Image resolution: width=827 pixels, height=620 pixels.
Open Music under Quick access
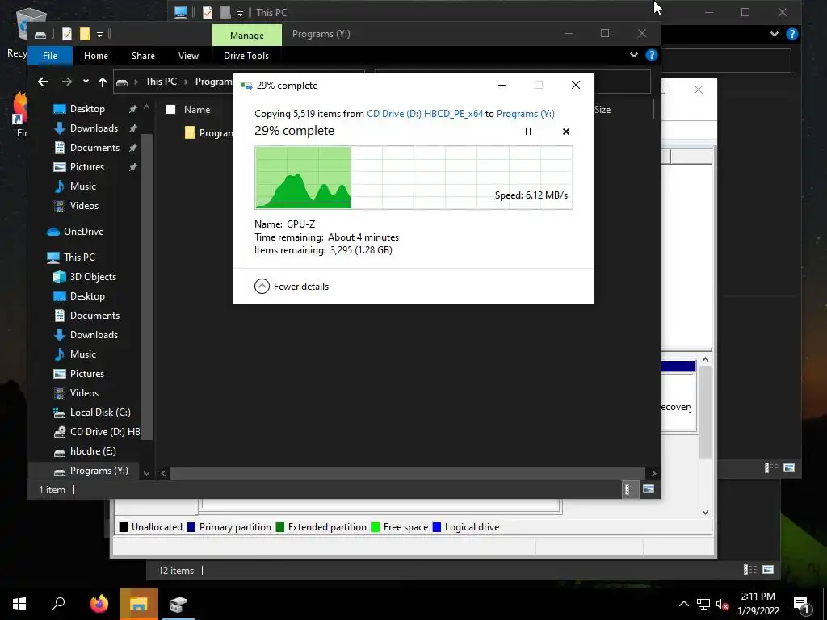[x=83, y=186]
